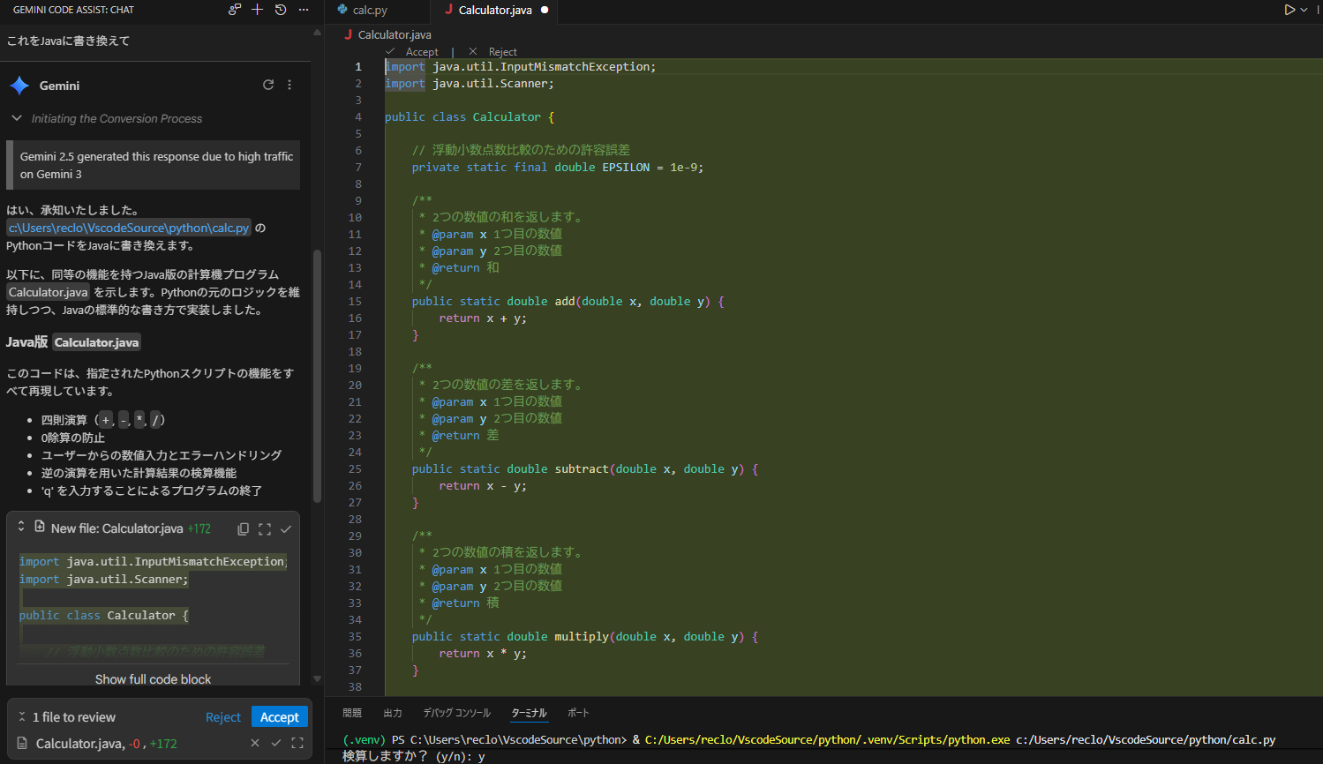Click Show full code block
This screenshot has height=764, width=1323.
153,679
